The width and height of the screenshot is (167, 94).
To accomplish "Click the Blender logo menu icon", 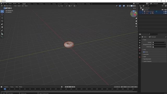I will click(1, 4).
